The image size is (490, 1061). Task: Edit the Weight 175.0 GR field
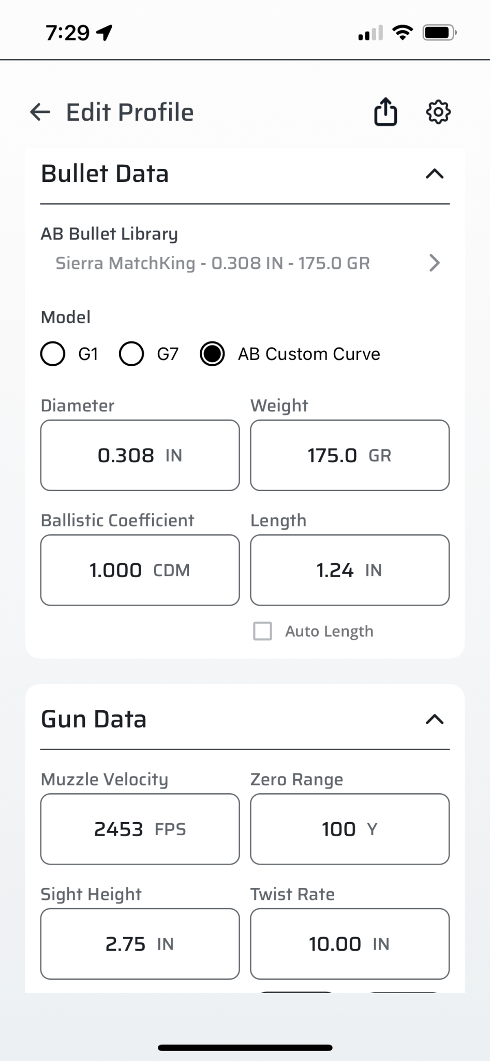350,455
